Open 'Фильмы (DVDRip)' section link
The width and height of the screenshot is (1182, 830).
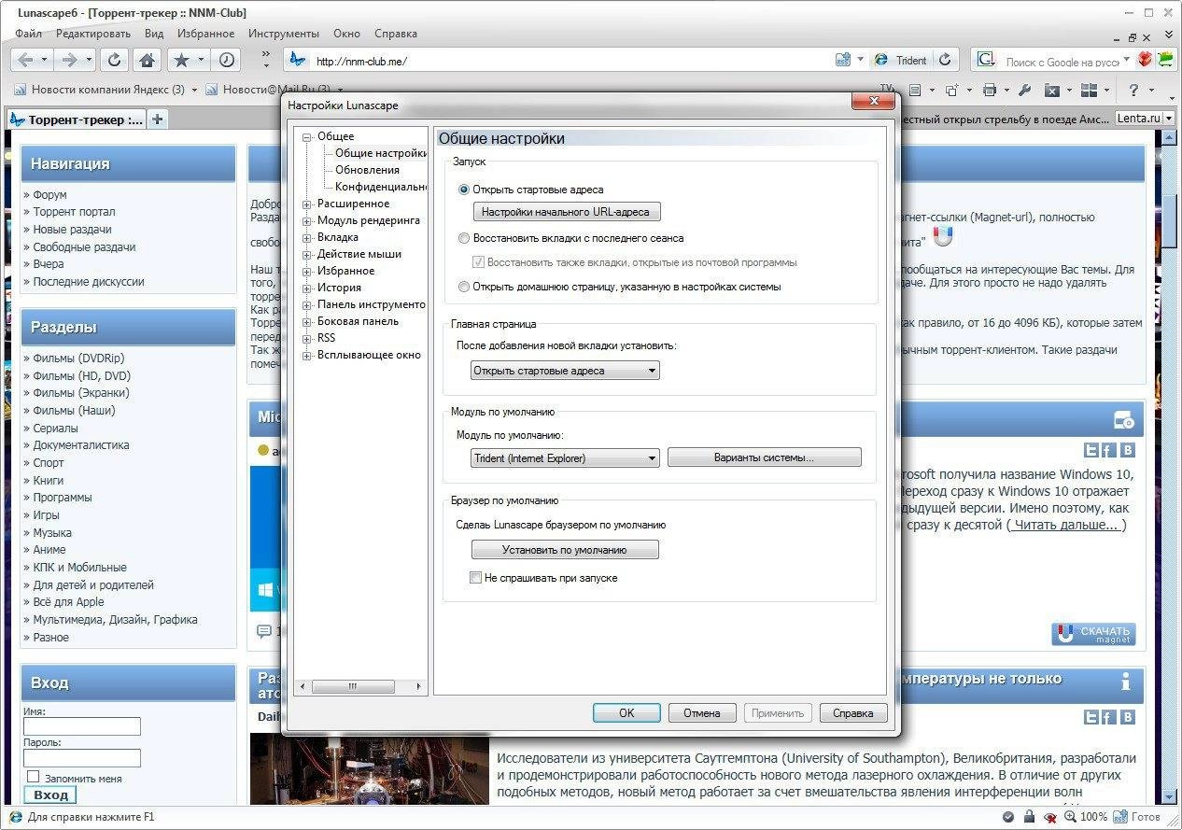pos(78,358)
